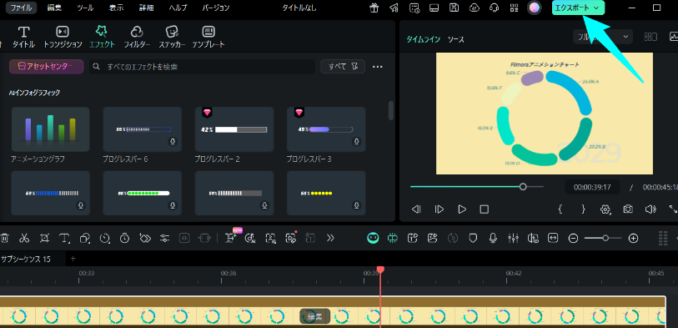Viewport: 678px width, 328px height.
Task: Click the アセットセンター button
Action: coord(46,66)
